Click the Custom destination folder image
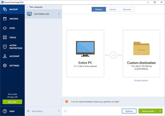Image resolution: width=165 pixels, height=116 pixels. coord(141,48)
